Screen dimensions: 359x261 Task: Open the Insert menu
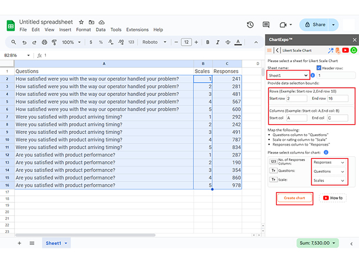click(x=65, y=30)
